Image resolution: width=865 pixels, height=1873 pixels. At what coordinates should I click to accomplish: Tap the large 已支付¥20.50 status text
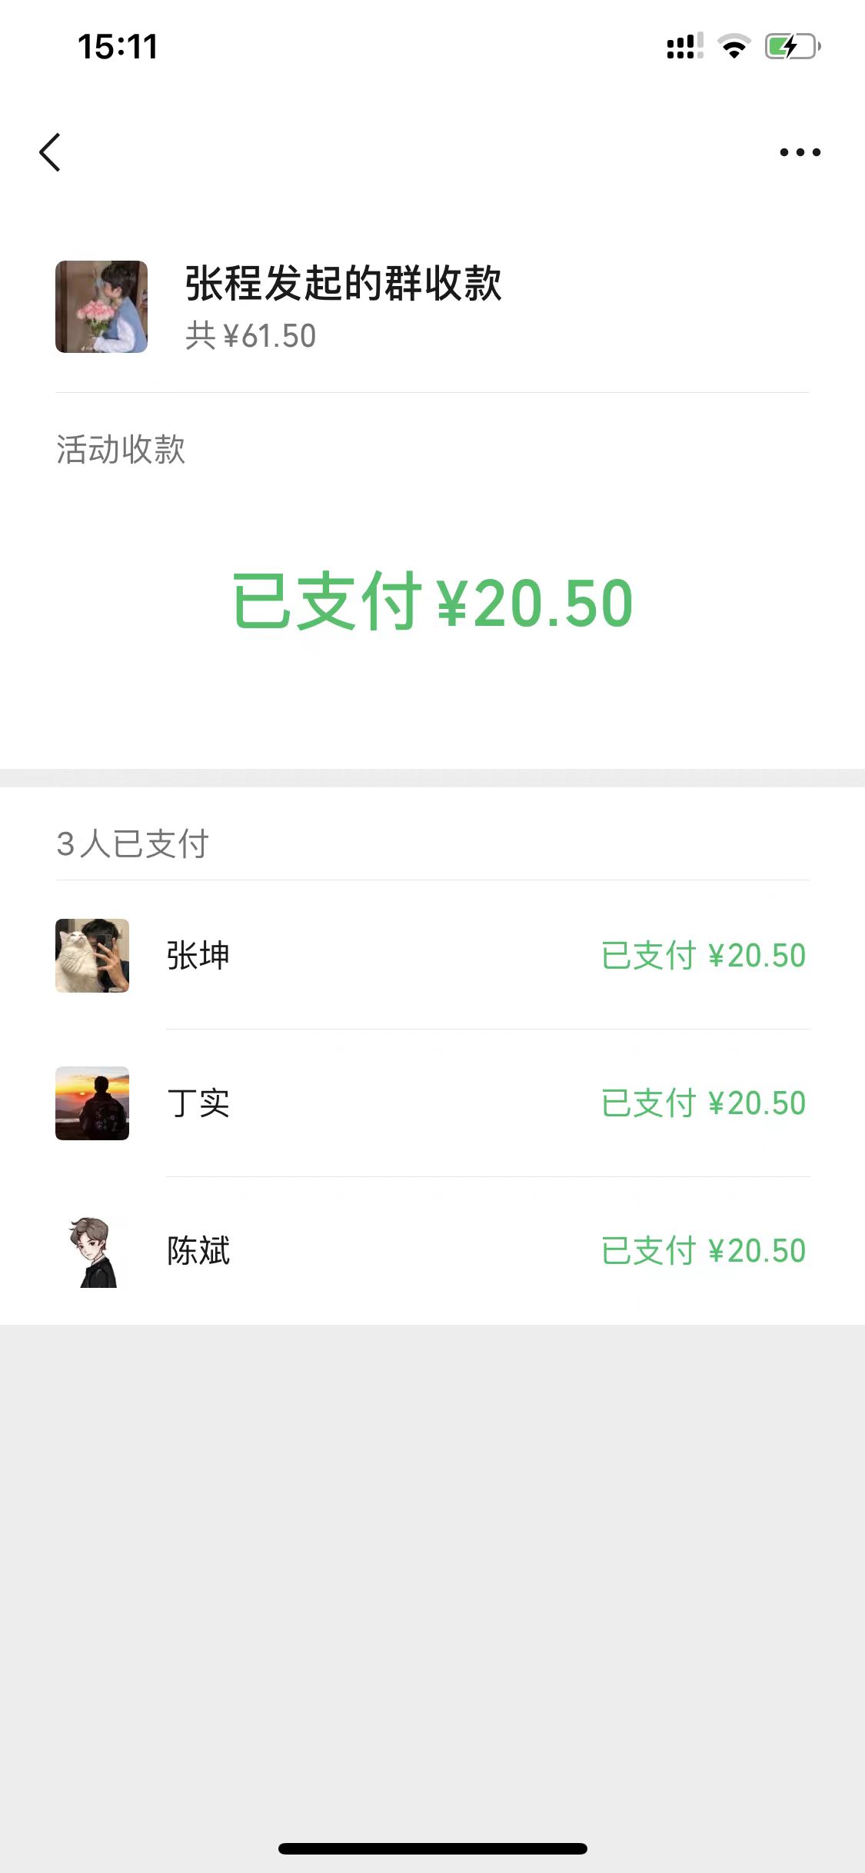tap(432, 602)
